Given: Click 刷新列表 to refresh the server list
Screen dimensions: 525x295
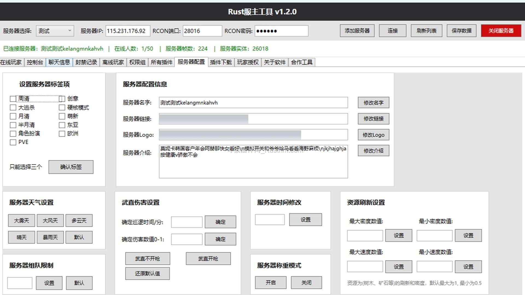Looking at the screenshot, I should pos(426,31).
